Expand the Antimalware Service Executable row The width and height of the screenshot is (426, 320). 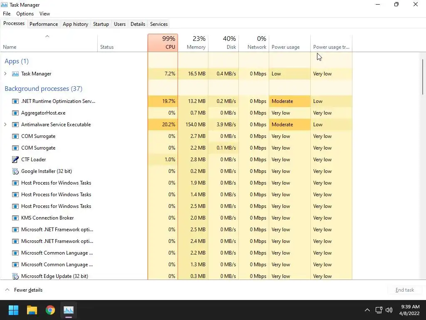(x=5, y=125)
